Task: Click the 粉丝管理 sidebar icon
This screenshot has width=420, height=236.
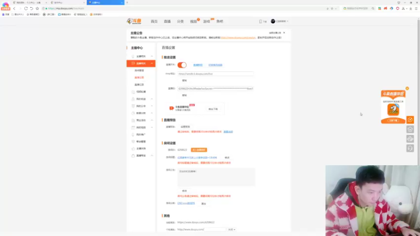Action: point(133,142)
